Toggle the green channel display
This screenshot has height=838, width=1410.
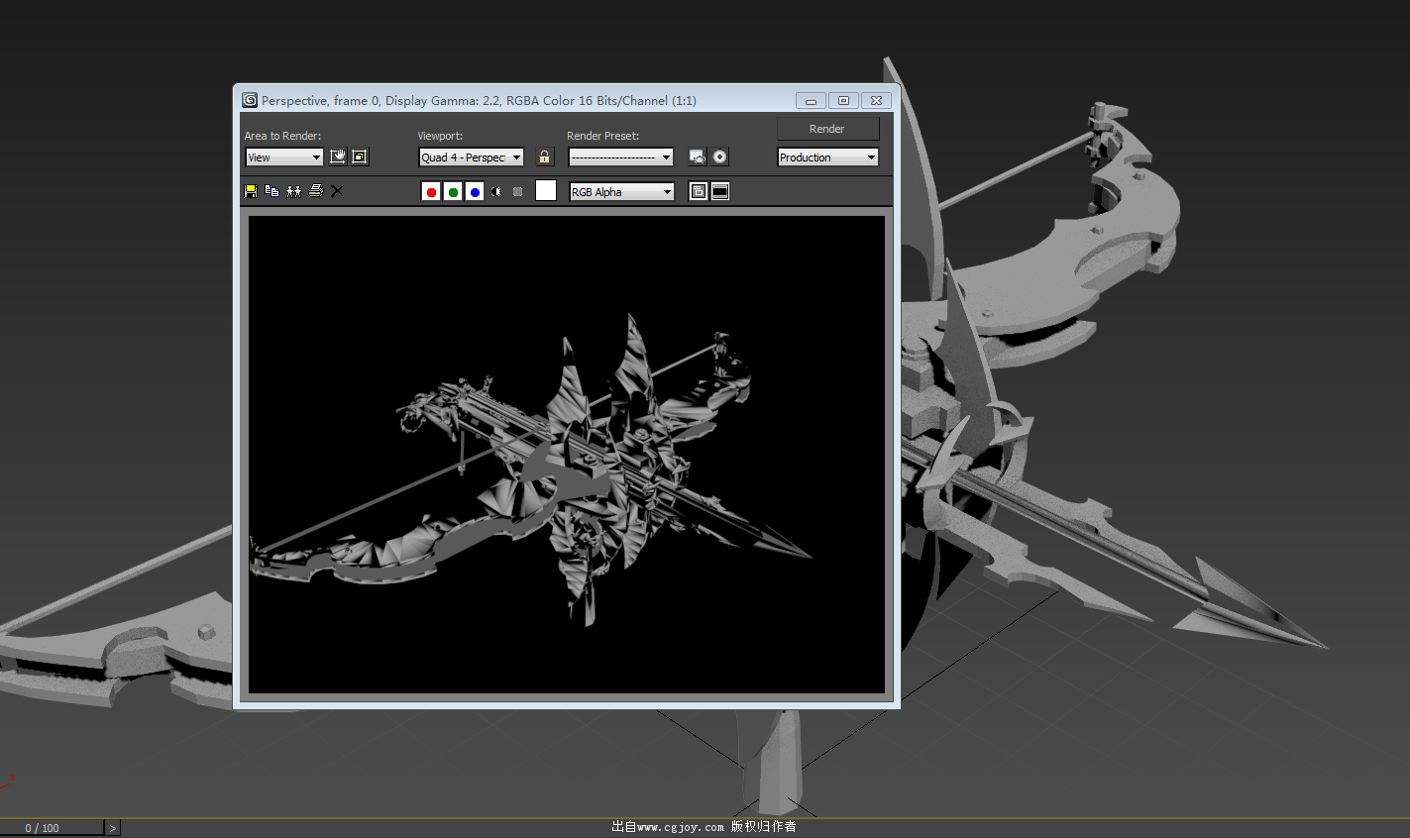coord(453,192)
